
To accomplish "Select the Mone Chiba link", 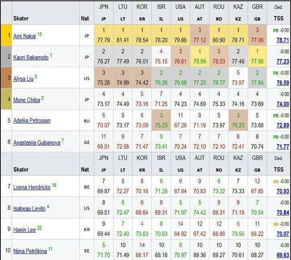I will coord(26,100).
